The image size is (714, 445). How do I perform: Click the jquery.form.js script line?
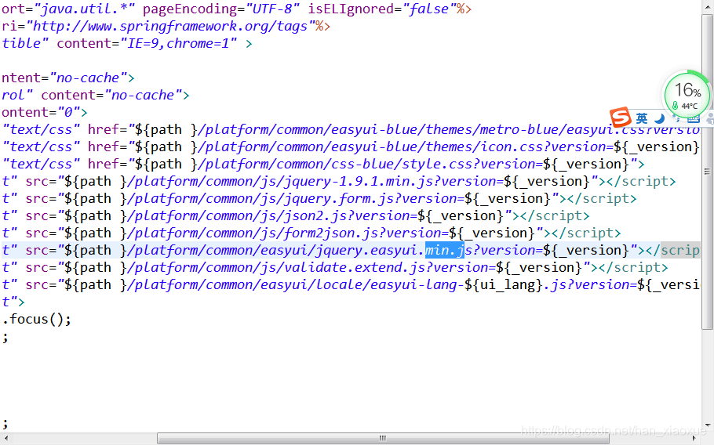(x=319, y=199)
